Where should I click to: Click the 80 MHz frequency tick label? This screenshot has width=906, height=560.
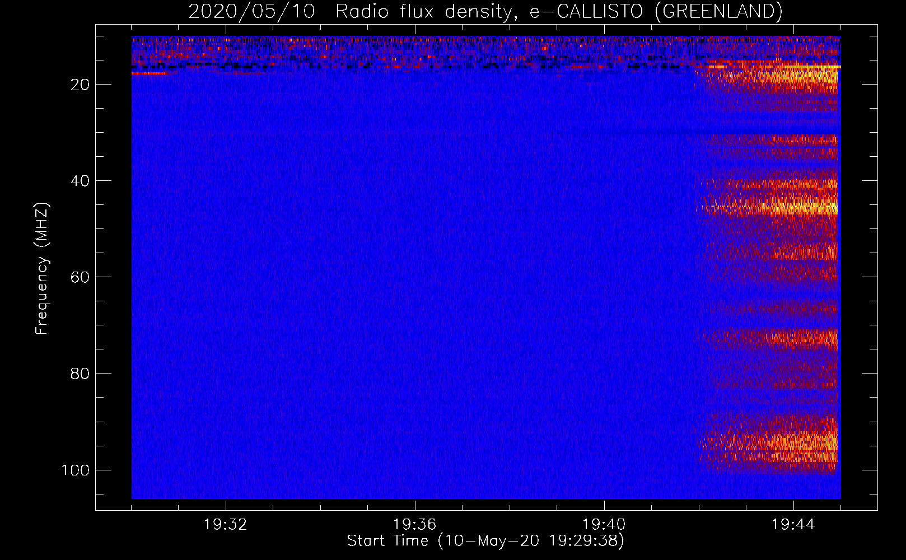tap(80, 374)
